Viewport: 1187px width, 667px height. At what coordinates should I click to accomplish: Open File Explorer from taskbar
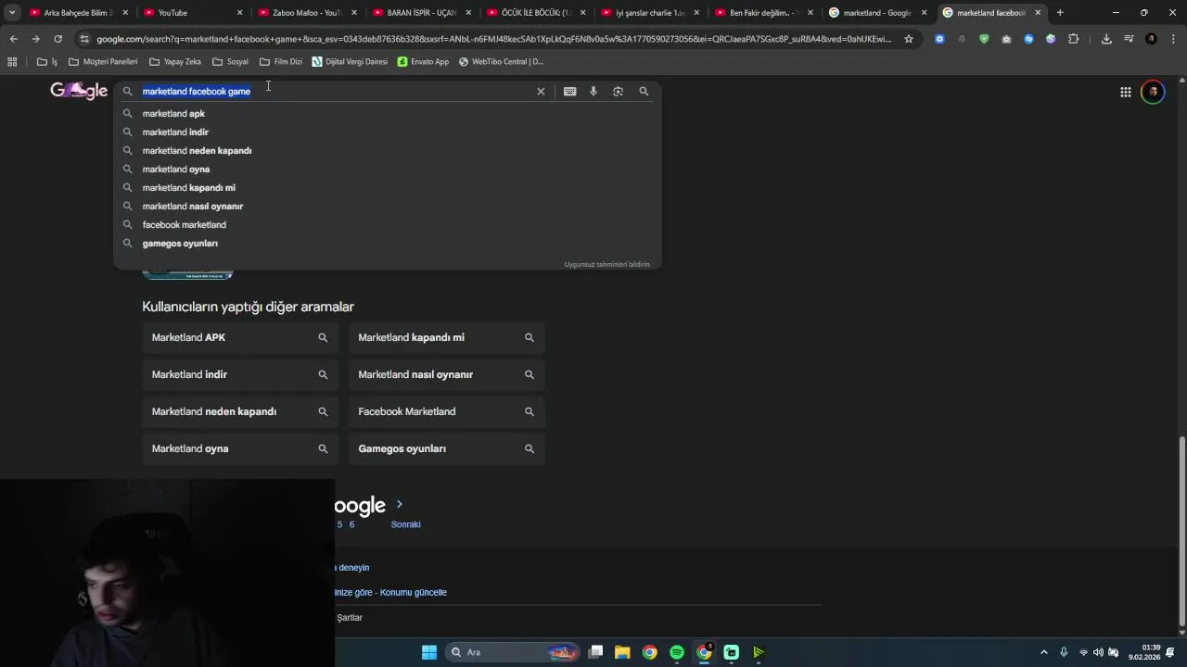coord(622,652)
